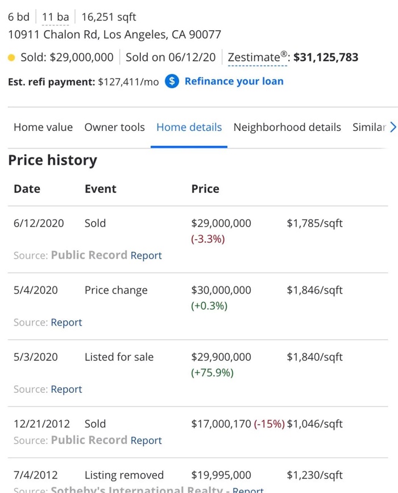Viewport: 398px width, 493px height.
Task: Report the 6/12/2020 Sold entry
Action: pos(146,256)
